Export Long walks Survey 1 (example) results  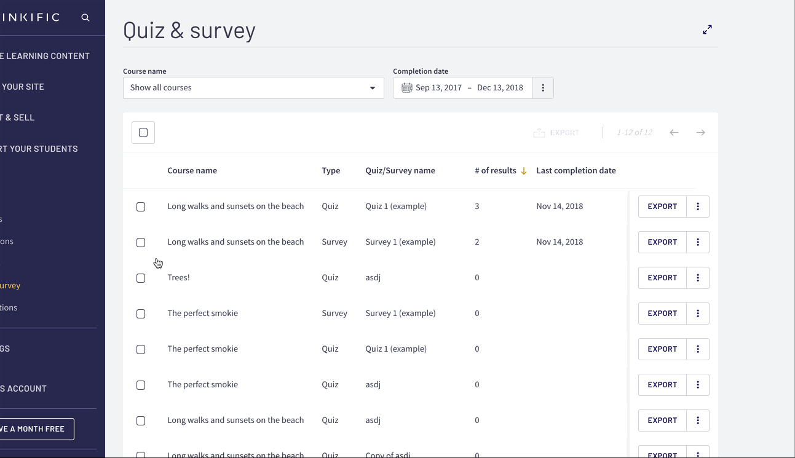click(x=662, y=242)
